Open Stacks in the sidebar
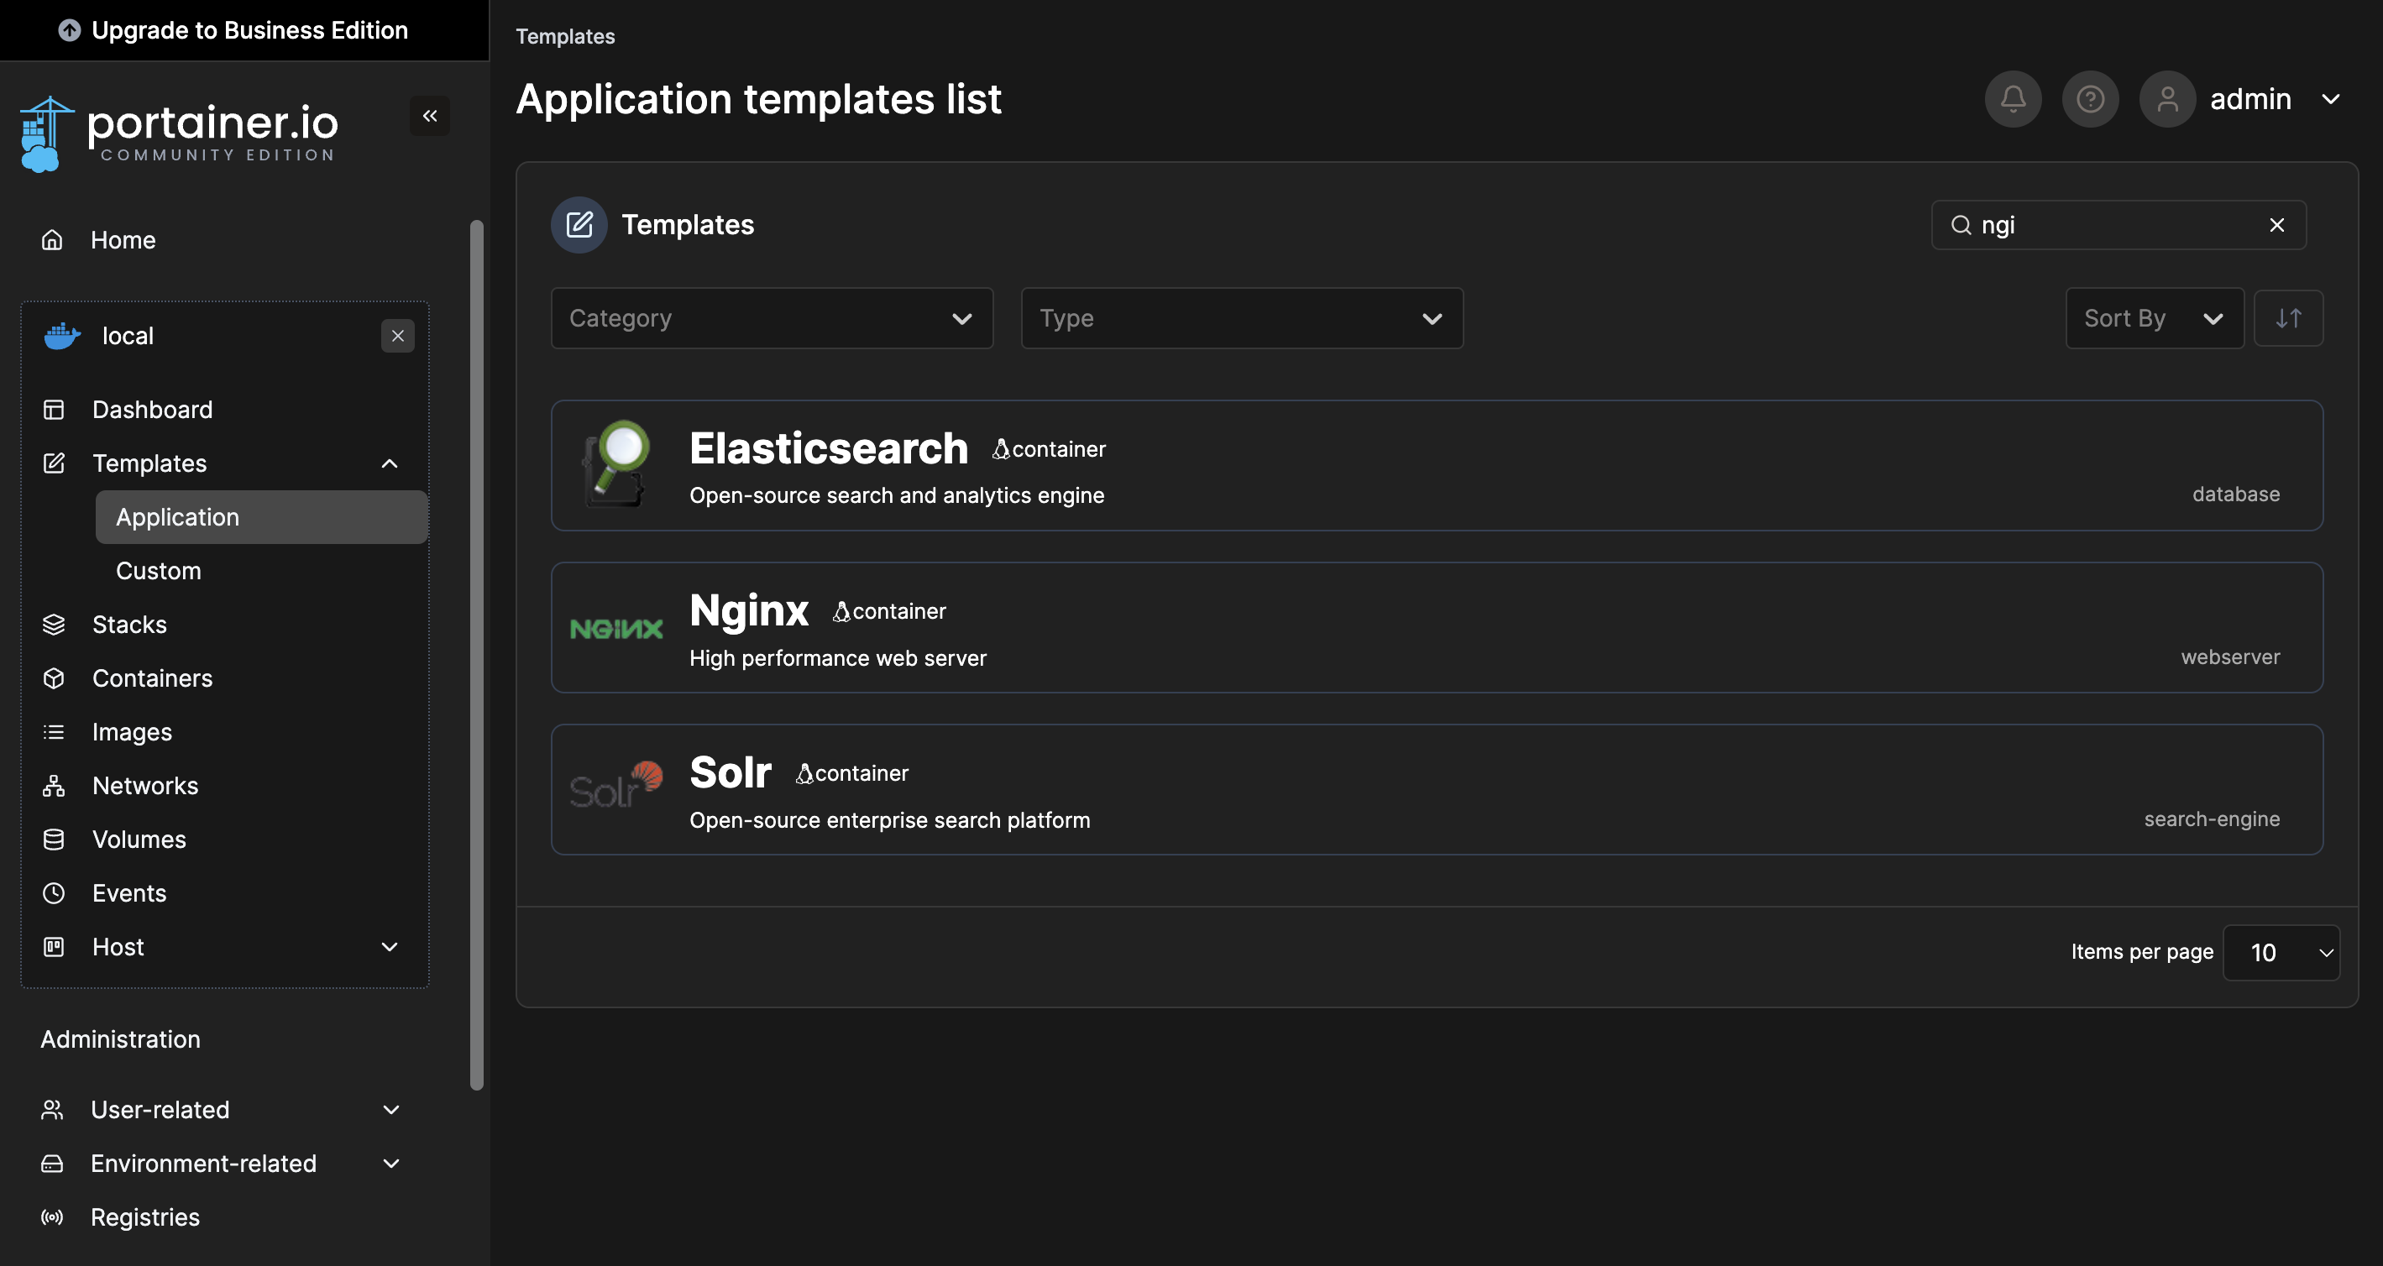 (x=129, y=625)
